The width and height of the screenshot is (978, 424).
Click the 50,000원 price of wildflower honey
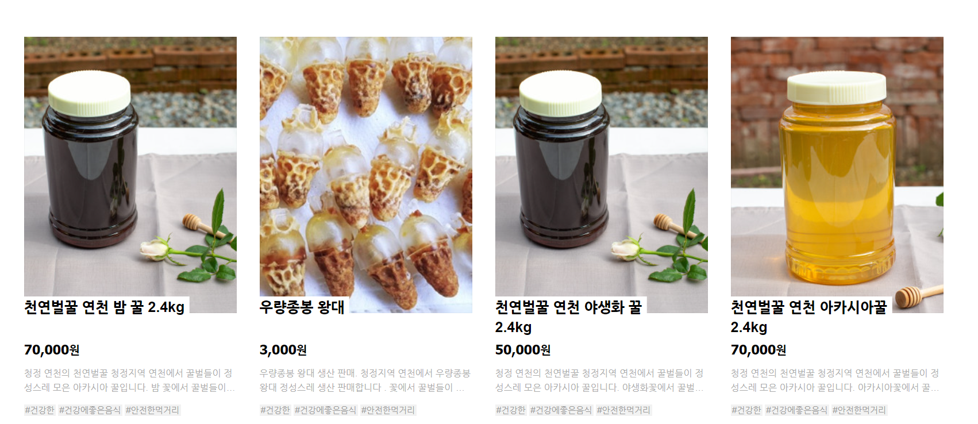(523, 350)
